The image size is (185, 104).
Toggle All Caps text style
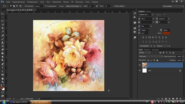click(150, 38)
